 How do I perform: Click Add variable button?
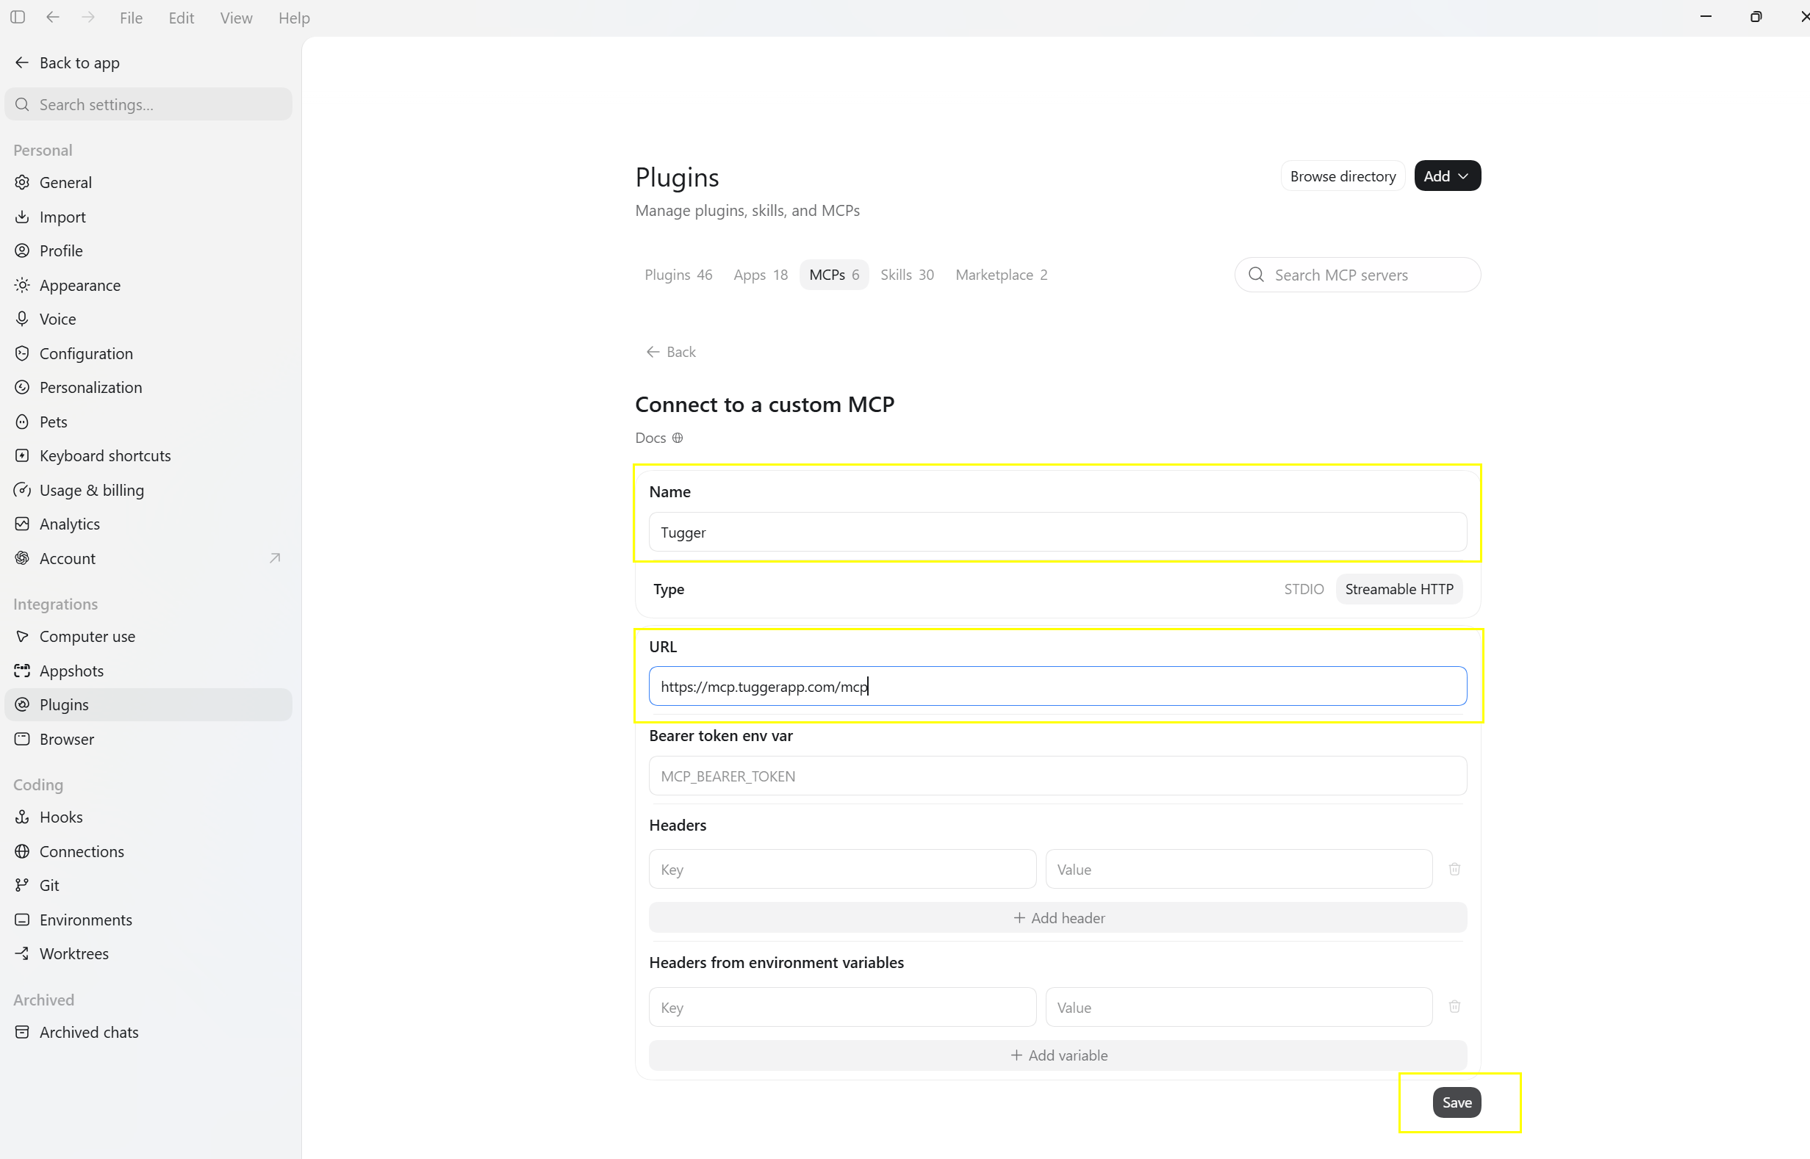click(1057, 1056)
